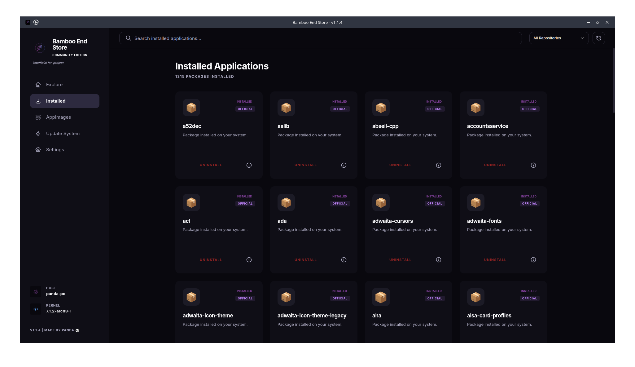The image size is (635, 367).
Task: Click the alsa-card-profiles package box icon
Action: click(476, 297)
